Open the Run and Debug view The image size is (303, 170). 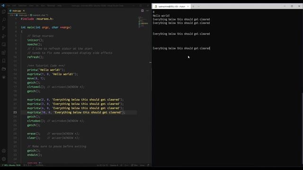click(x=4, y=36)
